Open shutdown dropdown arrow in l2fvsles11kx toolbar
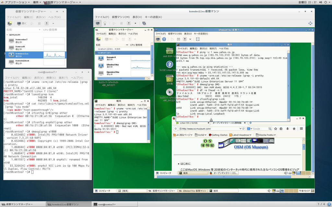Viewport: 332px width, 207px height. coord(190,39)
